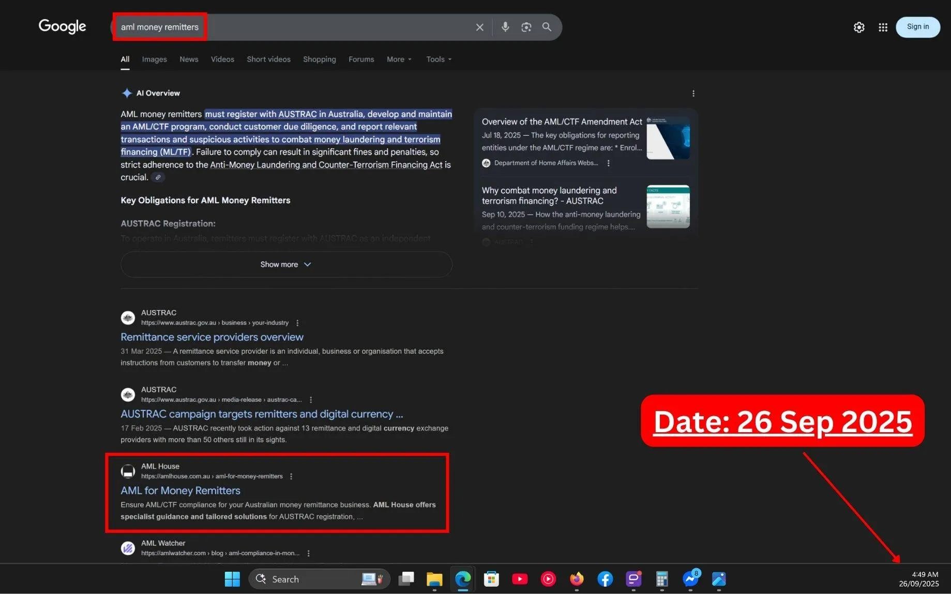Click the magnifying glass search icon

pyautogui.click(x=547, y=27)
